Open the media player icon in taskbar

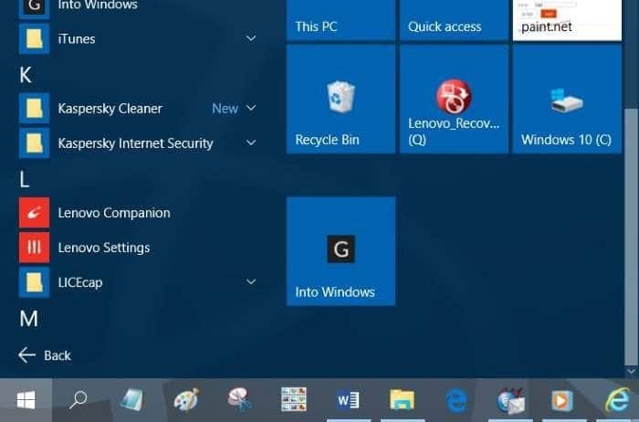pyautogui.click(x=562, y=400)
